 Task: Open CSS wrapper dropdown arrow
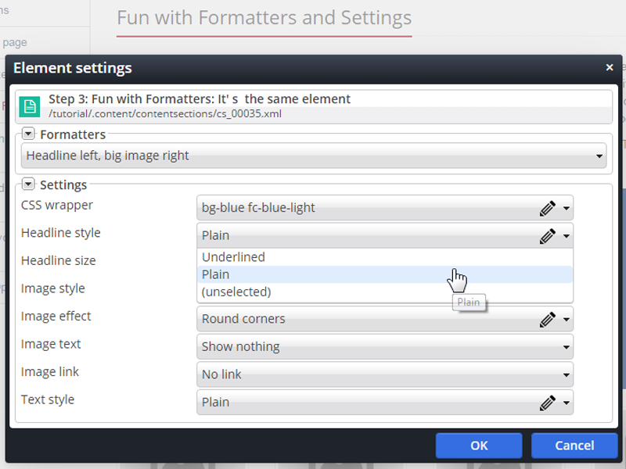[x=566, y=208]
